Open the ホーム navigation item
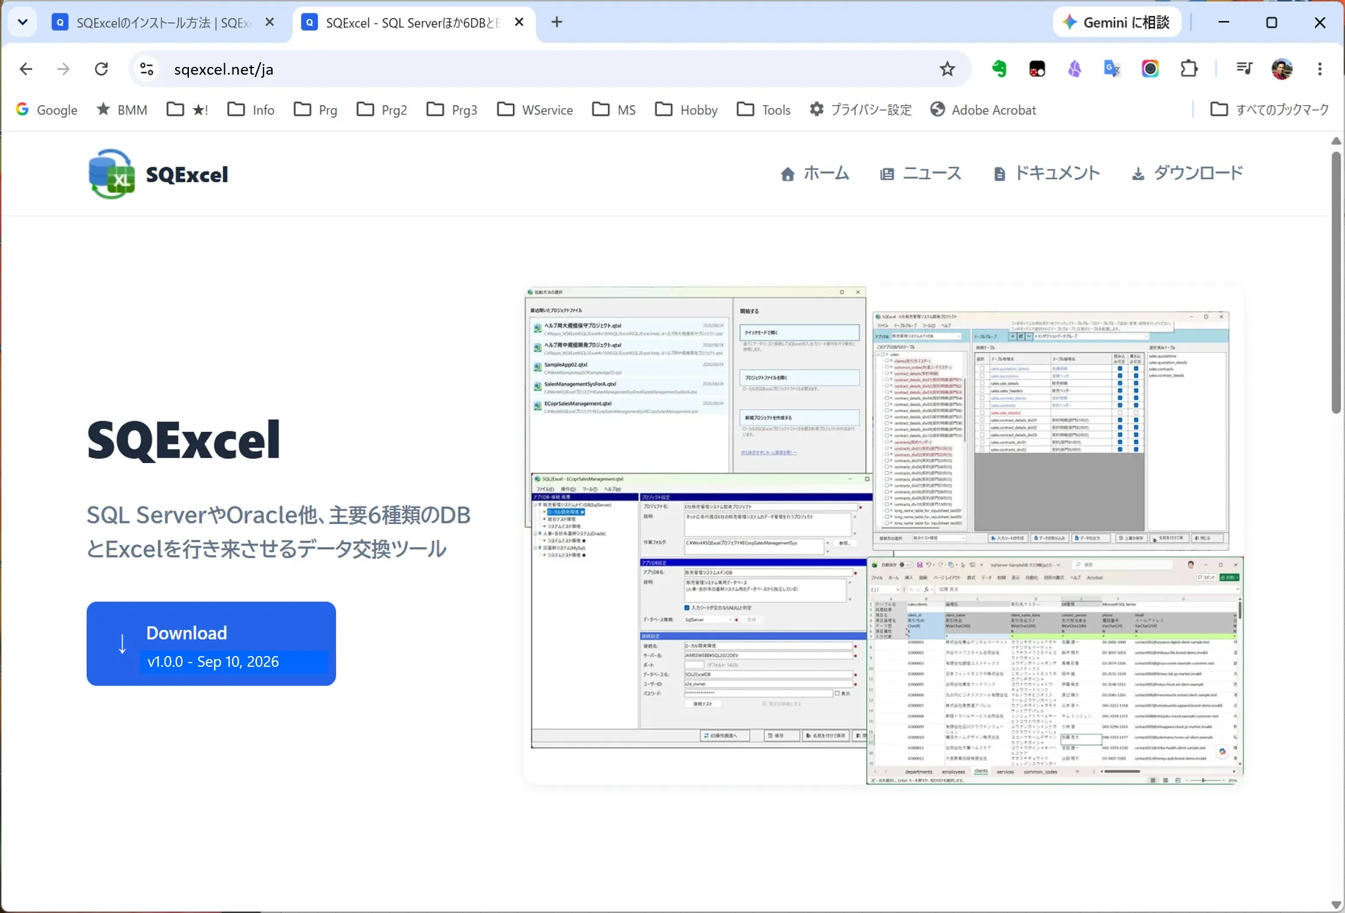 pyautogui.click(x=814, y=174)
